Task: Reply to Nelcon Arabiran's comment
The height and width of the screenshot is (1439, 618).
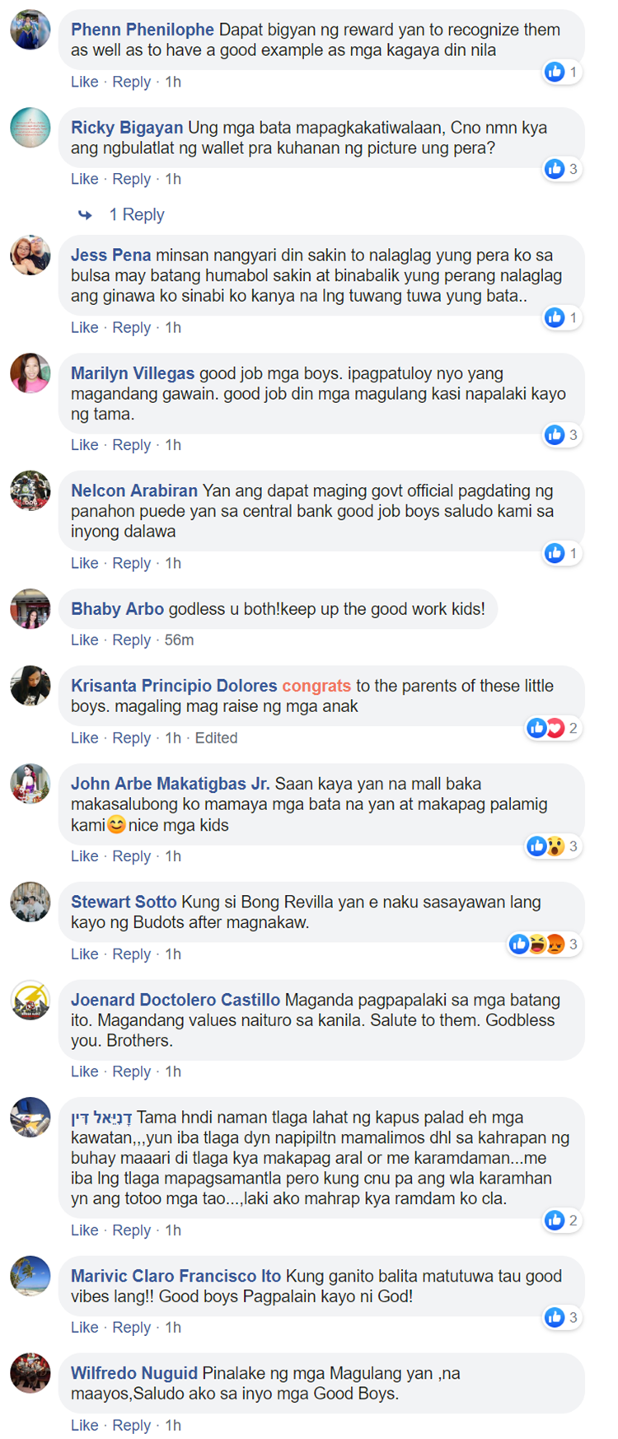Action: 131,563
